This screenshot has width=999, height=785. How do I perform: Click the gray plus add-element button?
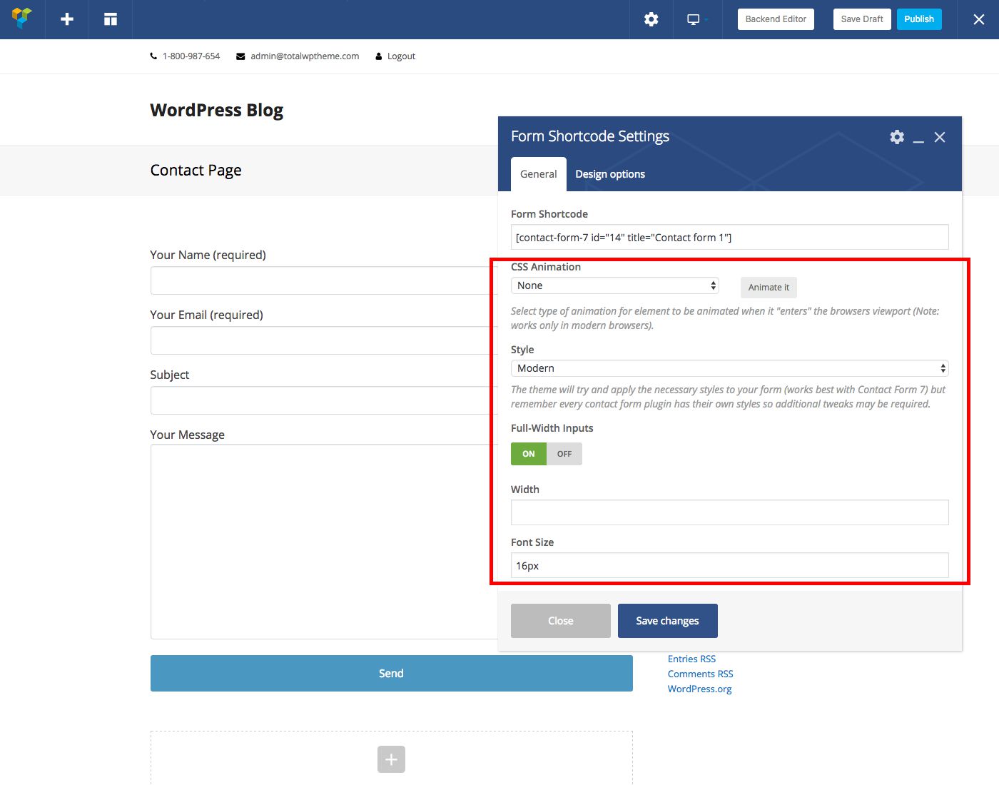click(x=391, y=759)
